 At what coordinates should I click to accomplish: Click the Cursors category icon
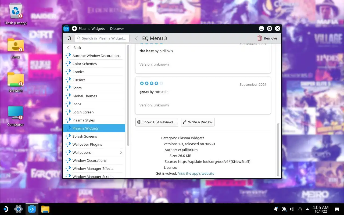tap(68, 80)
